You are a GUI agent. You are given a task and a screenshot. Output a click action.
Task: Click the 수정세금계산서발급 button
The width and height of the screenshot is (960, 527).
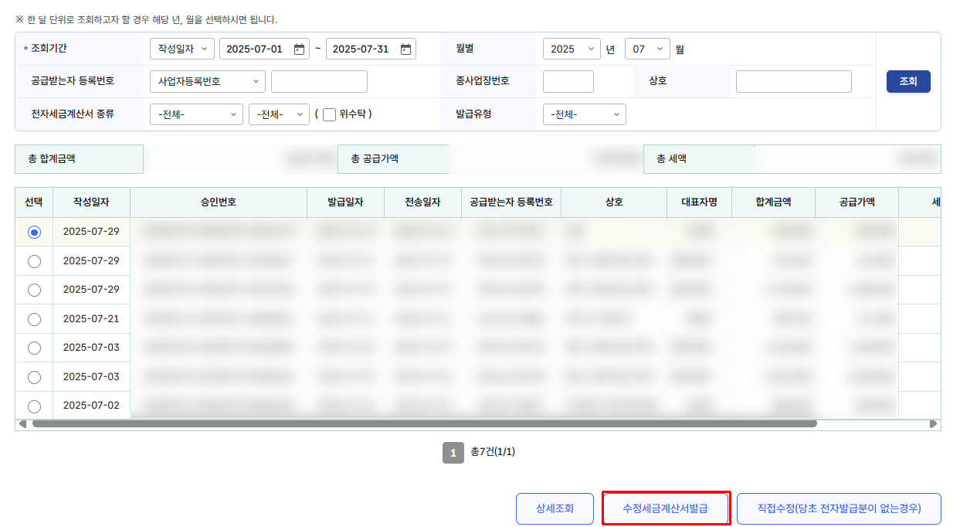(666, 509)
